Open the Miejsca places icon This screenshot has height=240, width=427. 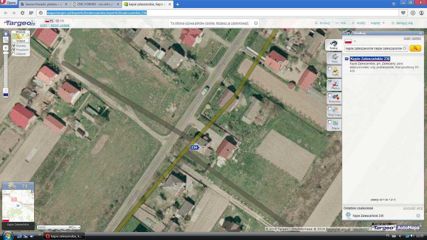335,84
